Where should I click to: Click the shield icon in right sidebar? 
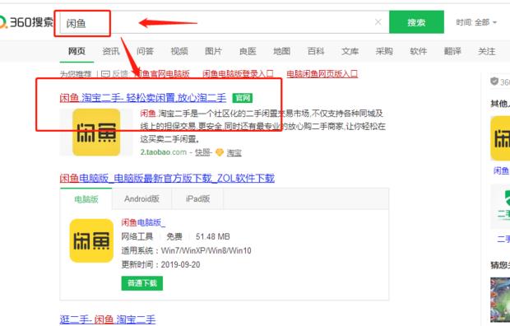tap(494, 81)
